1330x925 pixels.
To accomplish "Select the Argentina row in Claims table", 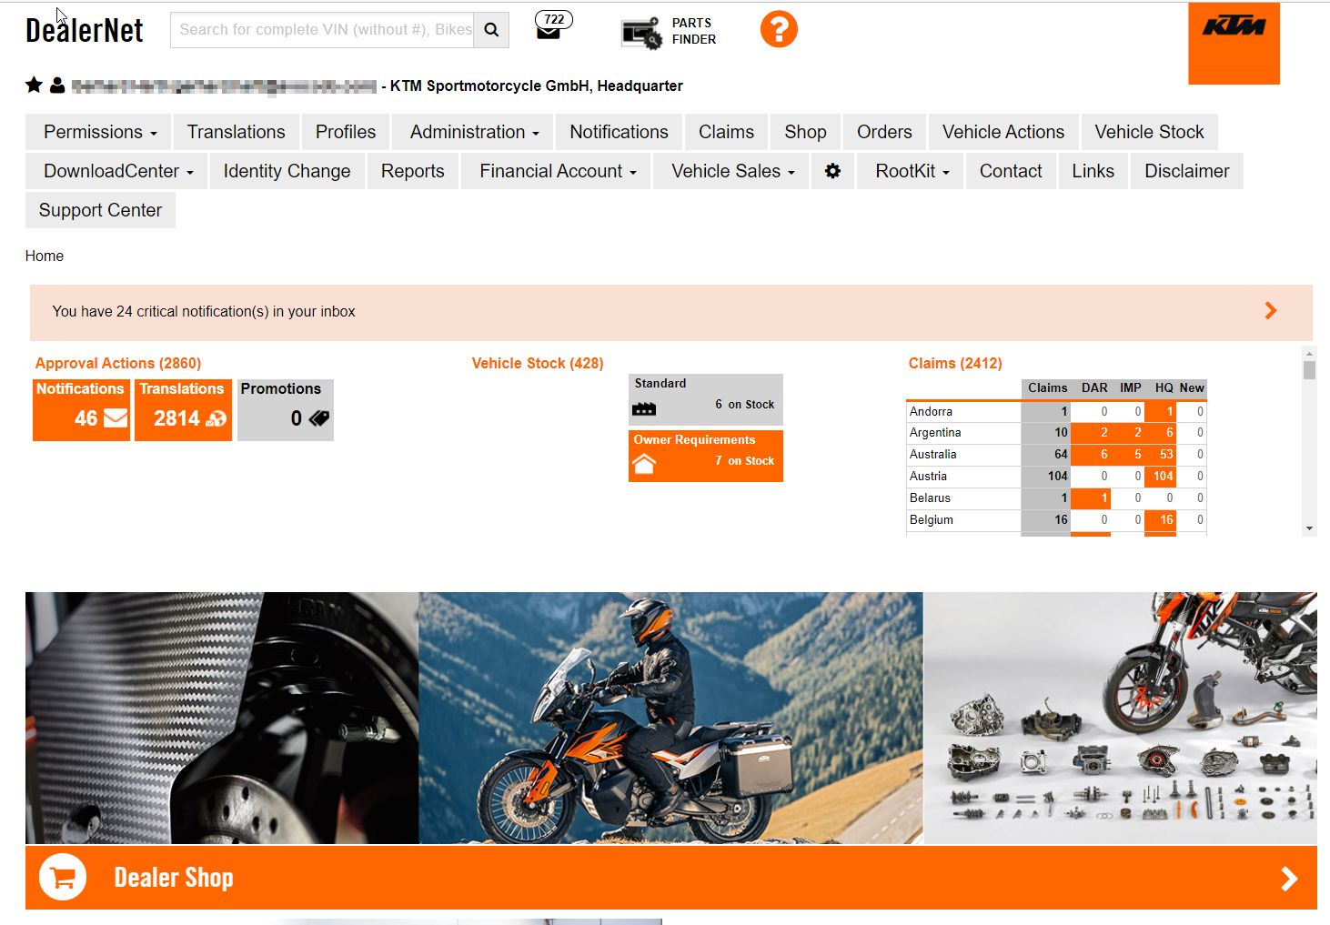I will tap(1056, 433).
